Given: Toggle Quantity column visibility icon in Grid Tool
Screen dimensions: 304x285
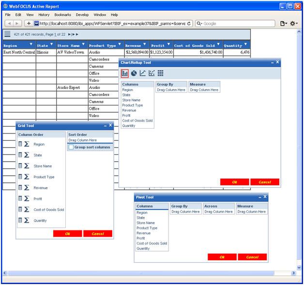Looking at the screenshot, I should tap(20, 220).
